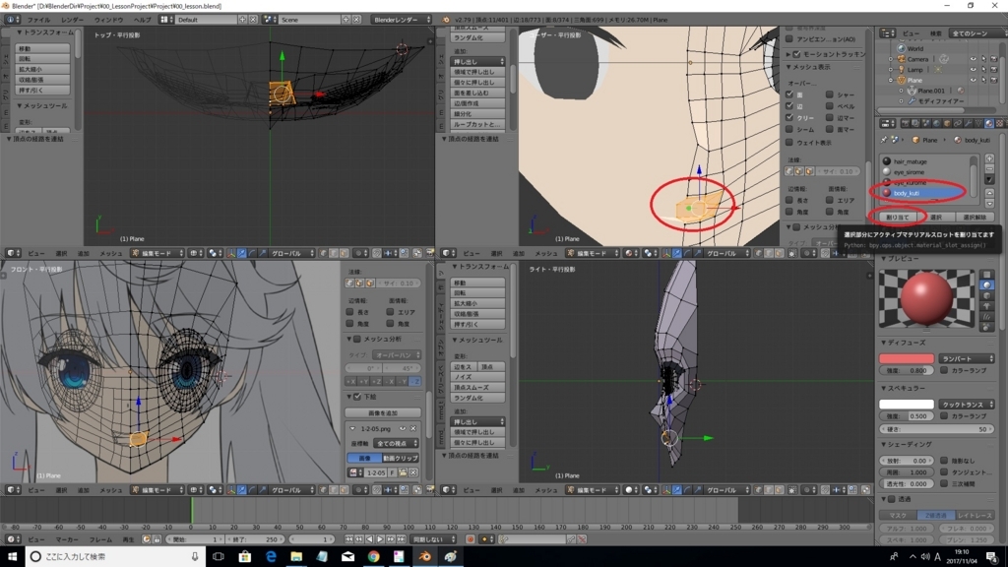Image resolution: width=1008 pixels, height=567 pixels.
Task: Enable diffuse カラーランプ checkbox
Action: coord(944,370)
